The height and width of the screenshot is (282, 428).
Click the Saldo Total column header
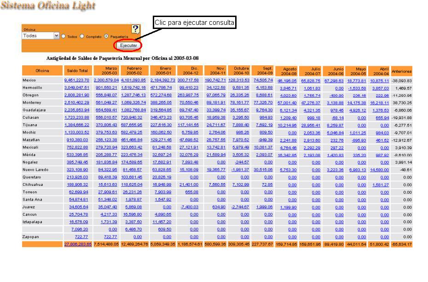tap(77, 71)
